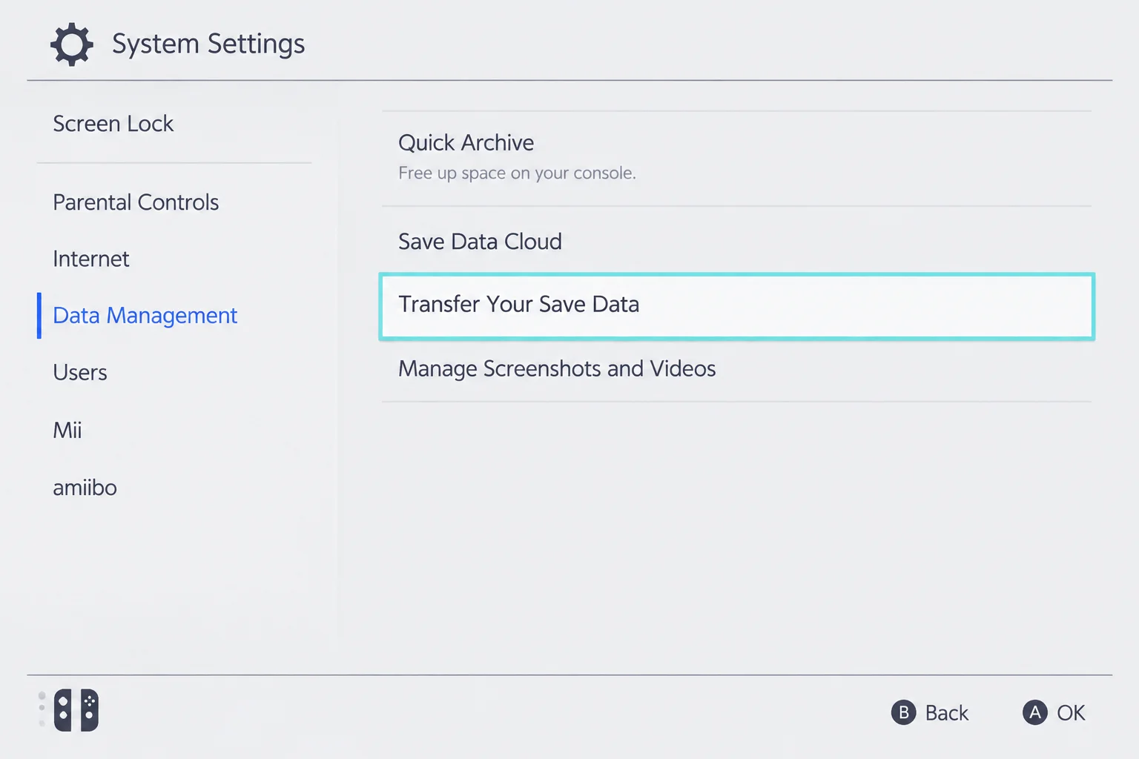Click the Joy-Con controller icon
Viewport: 1139px width, 759px height.
tap(76, 711)
